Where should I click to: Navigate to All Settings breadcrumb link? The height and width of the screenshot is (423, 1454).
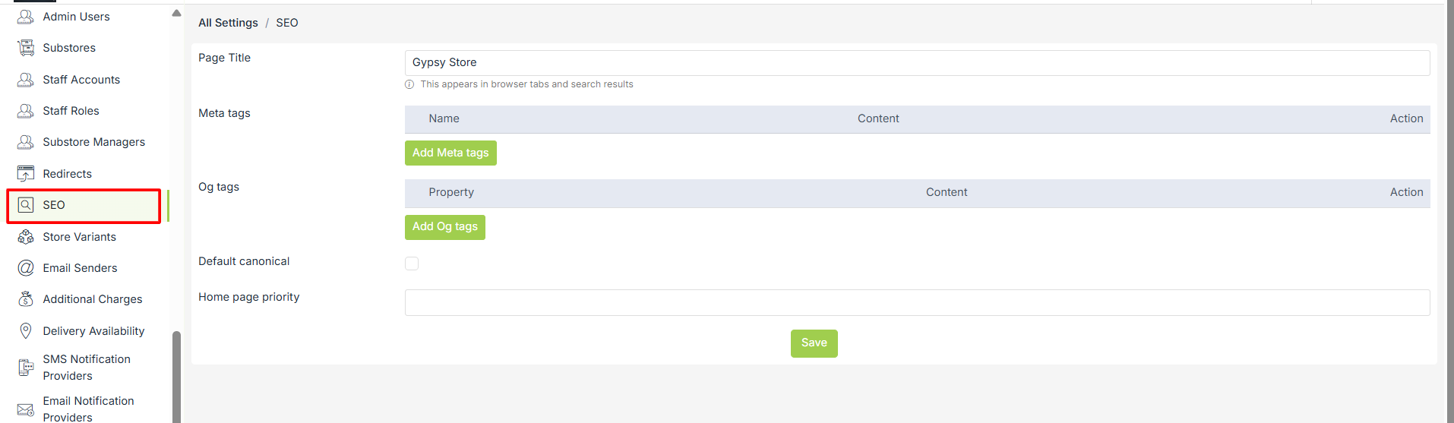click(228, 23)
